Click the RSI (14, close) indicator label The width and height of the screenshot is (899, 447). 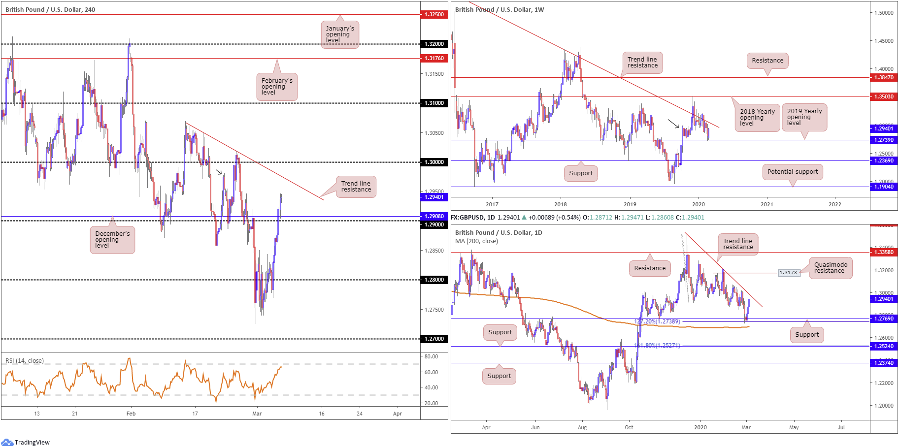pos(25,361)
